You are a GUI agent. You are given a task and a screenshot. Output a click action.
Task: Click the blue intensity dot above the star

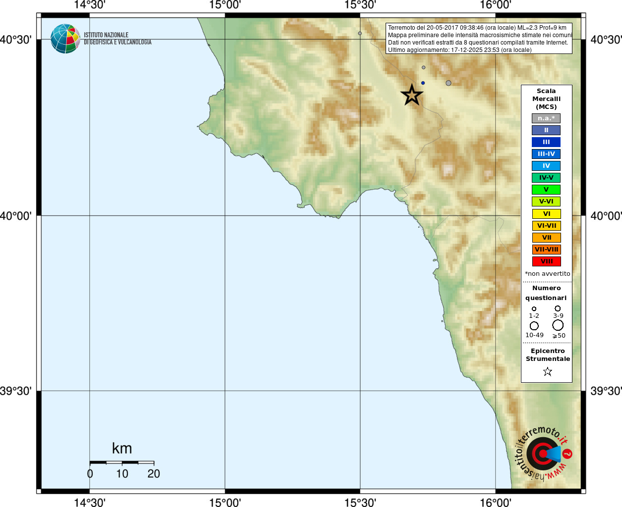tap(423, 83)
